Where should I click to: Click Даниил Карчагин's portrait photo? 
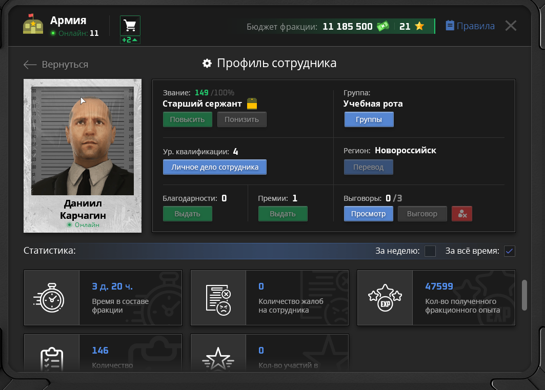click(83, 141)
